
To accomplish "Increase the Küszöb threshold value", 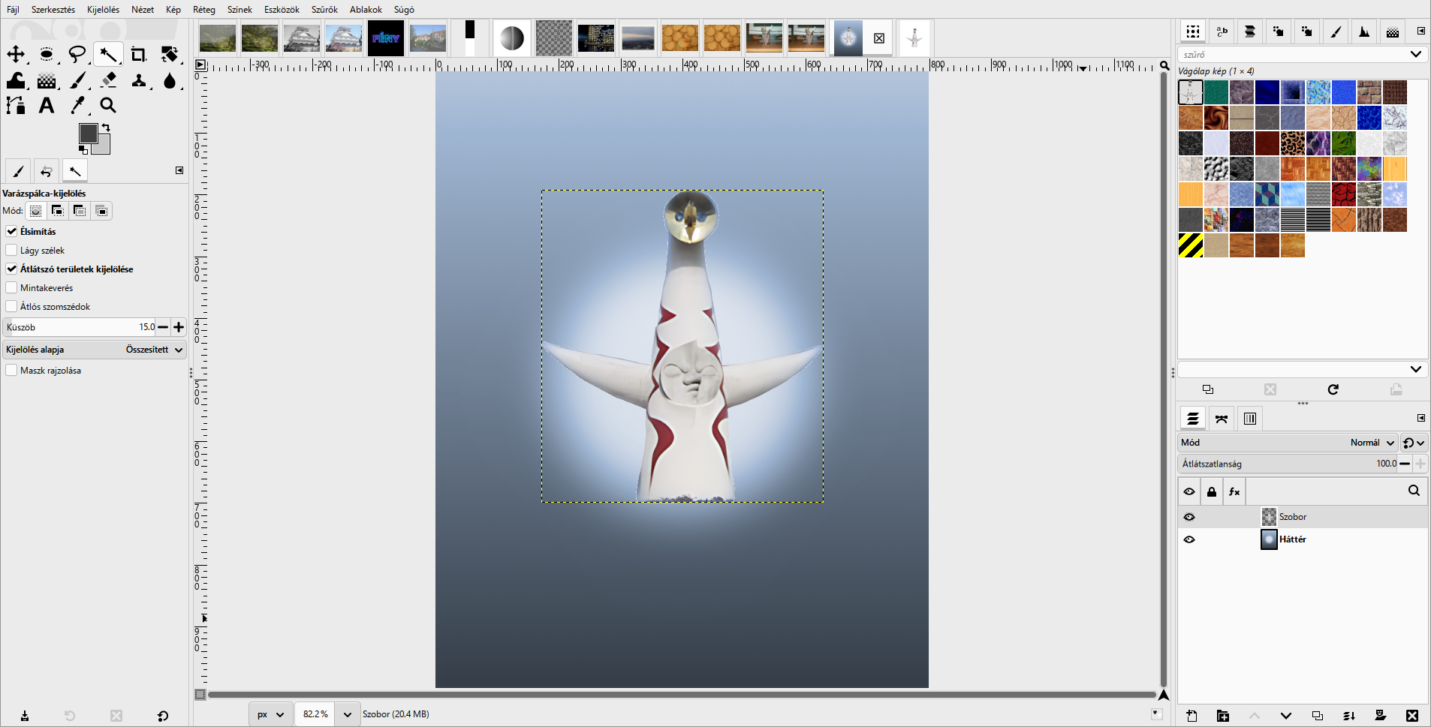I will [x=179, y=327].
